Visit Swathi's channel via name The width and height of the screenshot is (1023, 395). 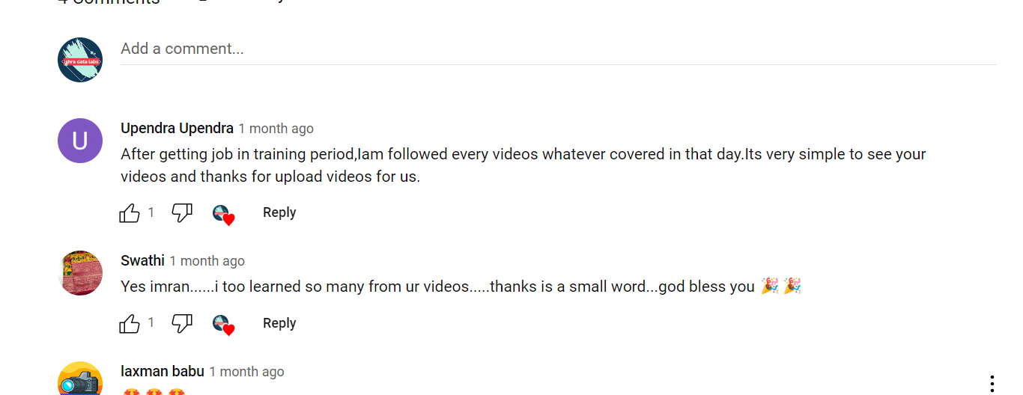point(142,260)
